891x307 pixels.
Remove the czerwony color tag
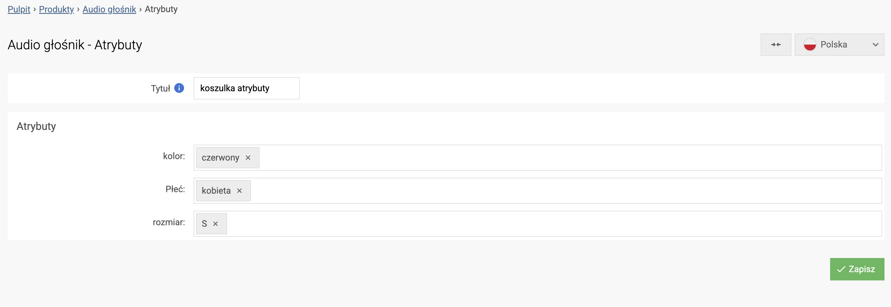[x=248, y=158]
